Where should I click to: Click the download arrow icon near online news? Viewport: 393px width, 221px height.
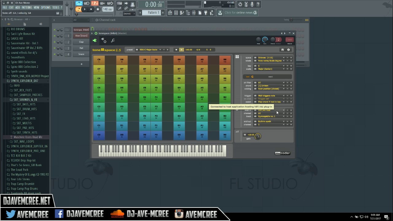point(220,13)
